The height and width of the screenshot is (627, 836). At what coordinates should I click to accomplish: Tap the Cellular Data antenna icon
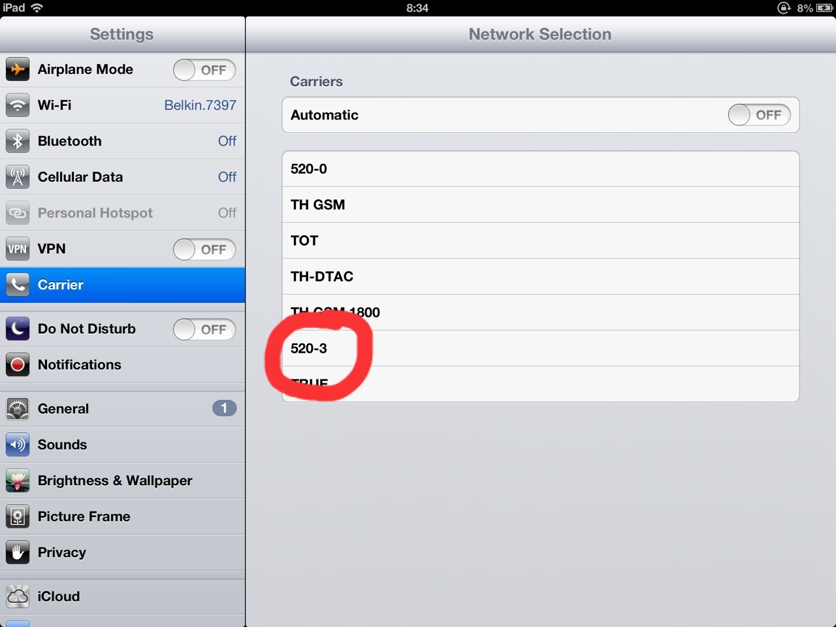coord(18,177)
